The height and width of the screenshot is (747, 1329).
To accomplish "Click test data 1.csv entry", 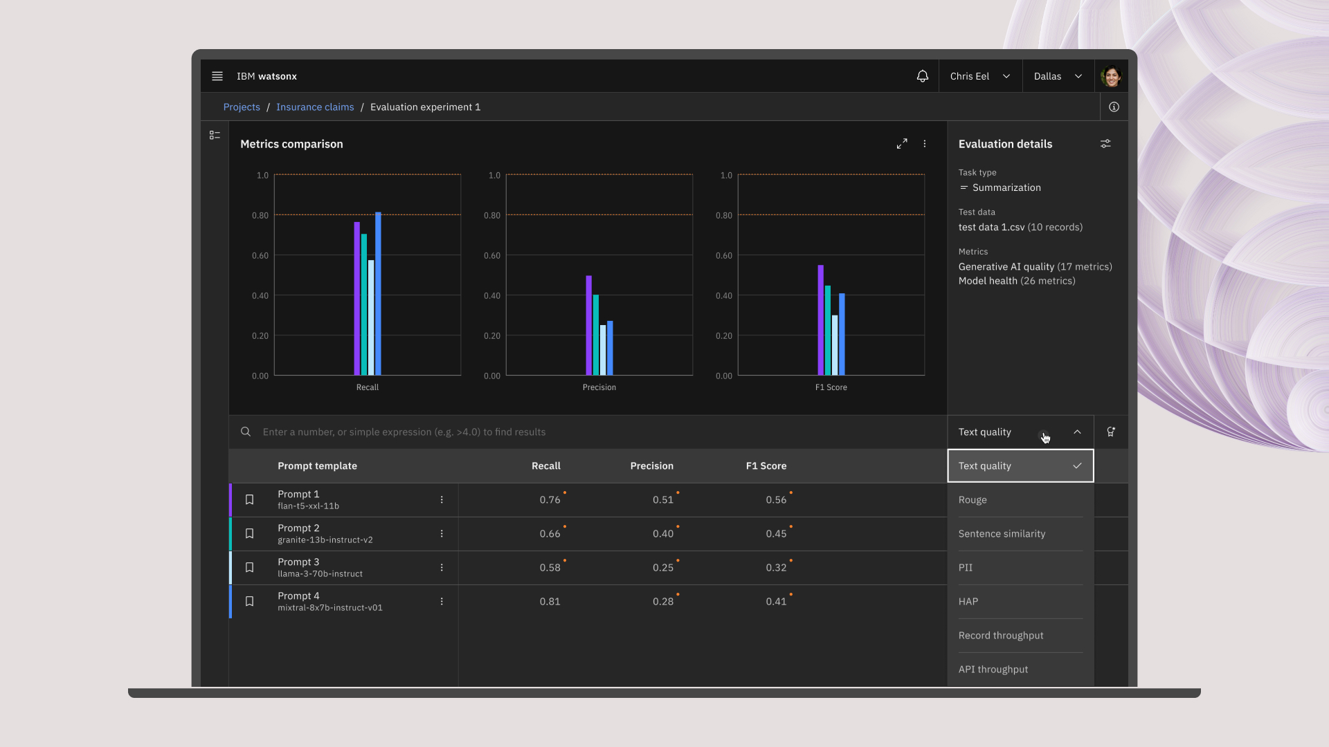I will [1020, 228].
